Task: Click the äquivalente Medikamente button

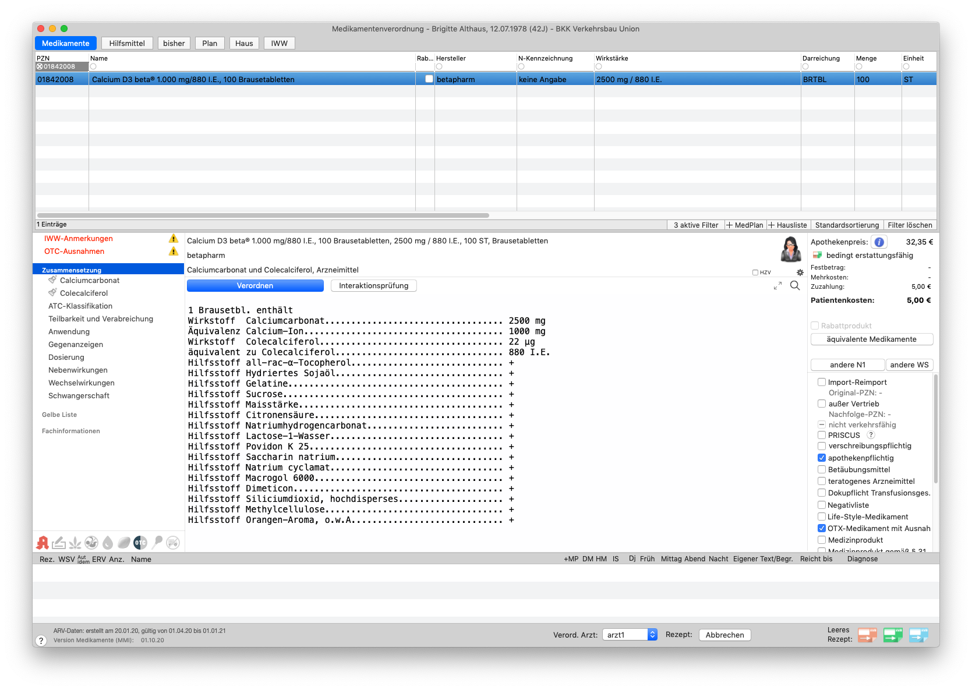Action: click(x=872, y=339)
